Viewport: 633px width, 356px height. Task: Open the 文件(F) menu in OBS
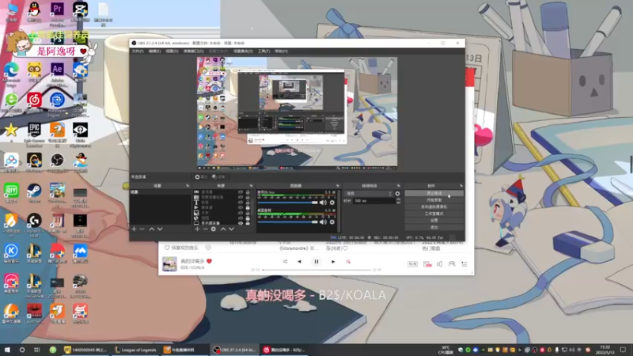pos(137,51)
